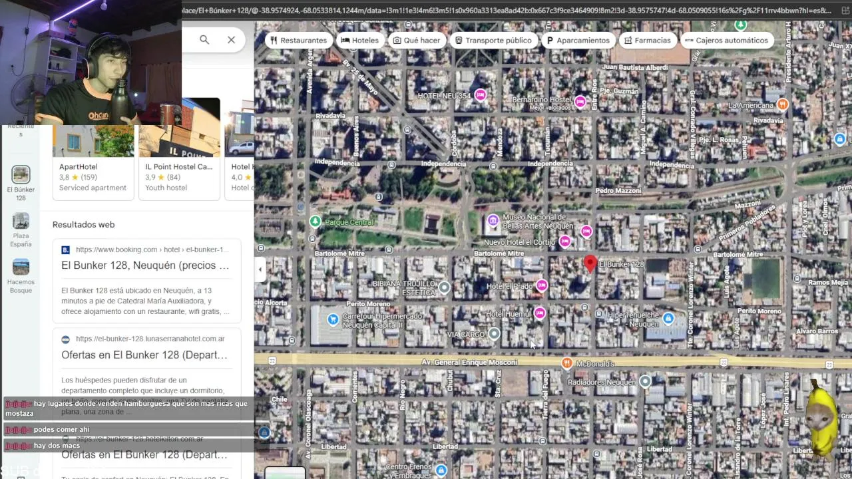Click Radiadores Neuquén marker icon
This screenshot has height=479, width=852.
click(645, 381)
